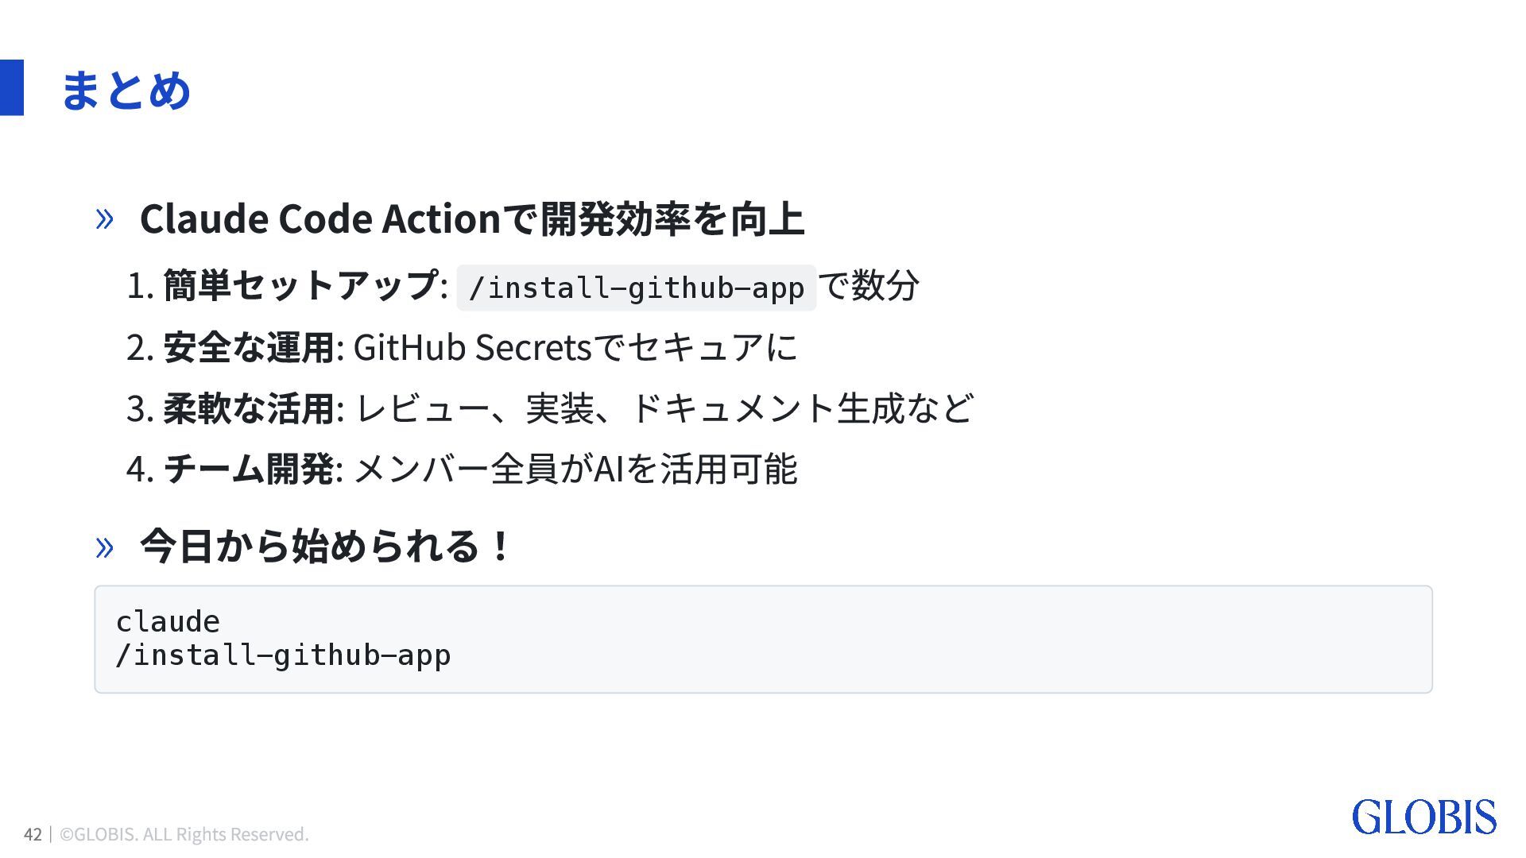The height and width of the screenshot is (858, 1526).
Task: Click the チーム開発 bold label
Action: 249,469
